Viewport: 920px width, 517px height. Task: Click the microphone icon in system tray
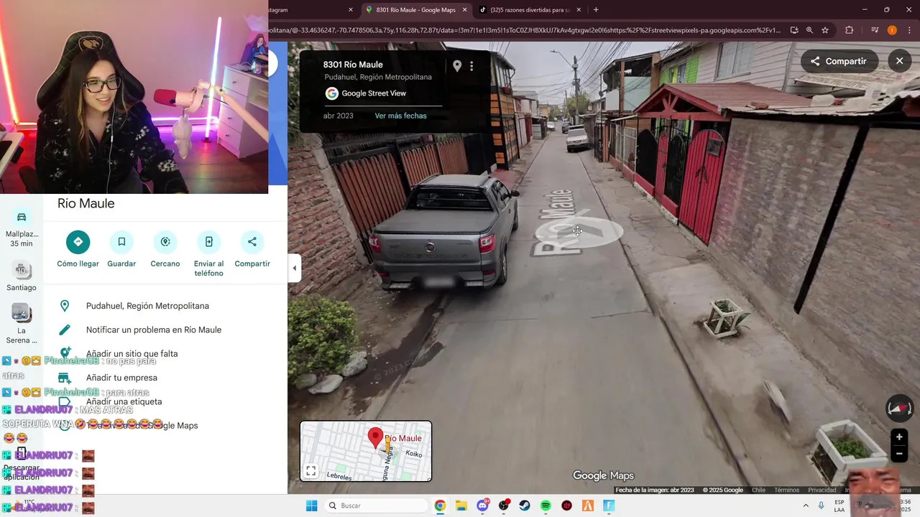pos(821,506)
